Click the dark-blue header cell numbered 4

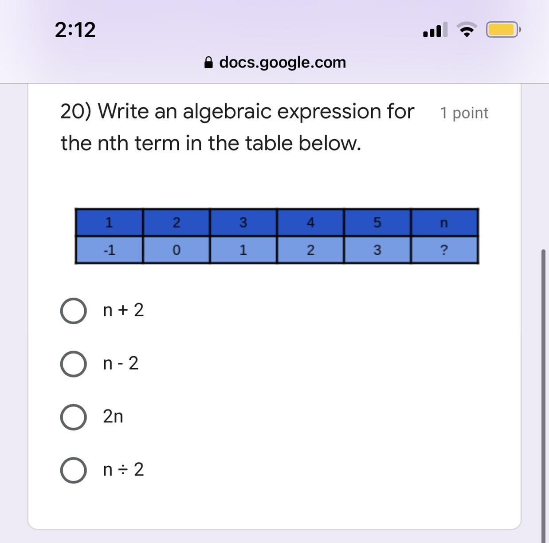(x=310, y=222)
